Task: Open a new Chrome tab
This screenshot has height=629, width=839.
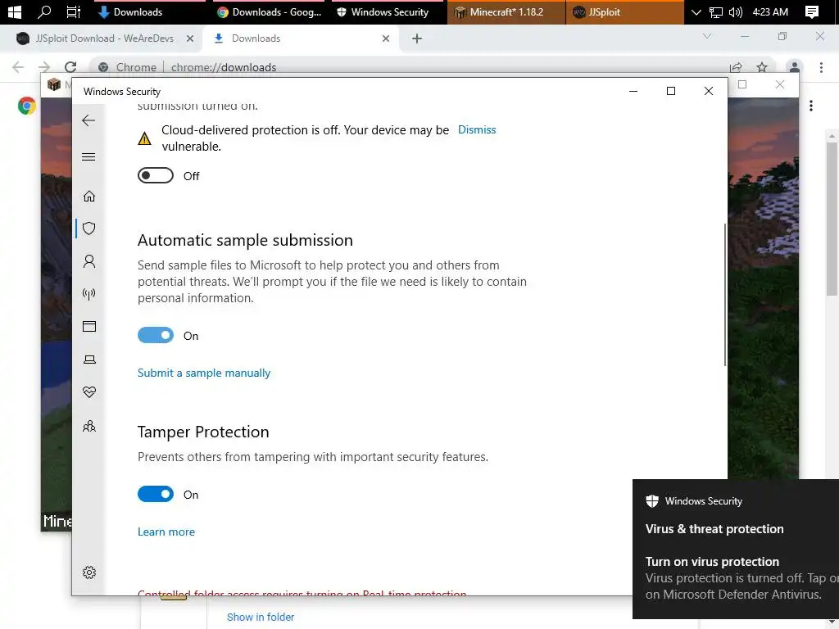Action: tap(417, 38)
